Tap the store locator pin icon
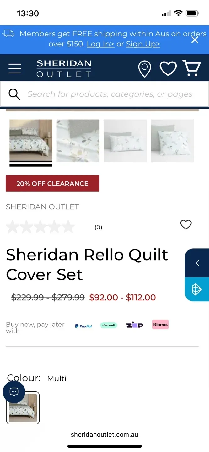The image size is (209, 452). click(144, 69)
